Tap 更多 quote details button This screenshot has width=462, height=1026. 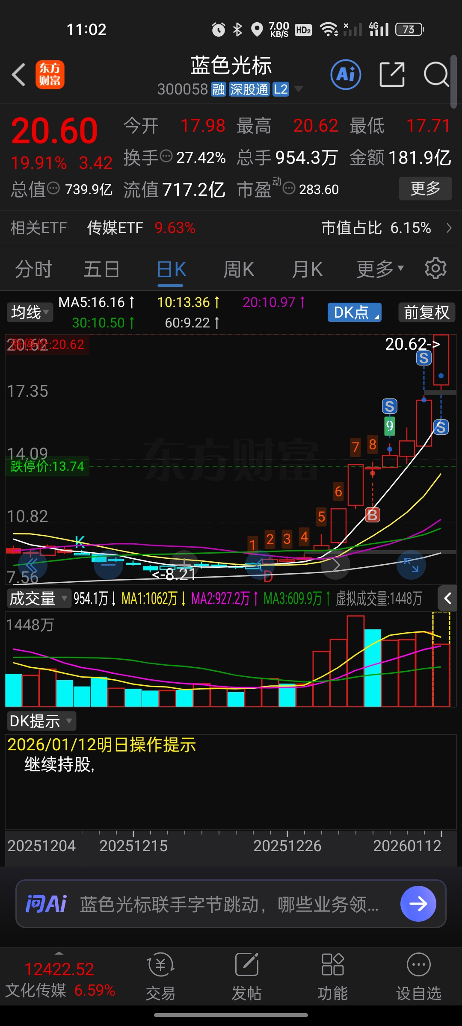[425, 188]
